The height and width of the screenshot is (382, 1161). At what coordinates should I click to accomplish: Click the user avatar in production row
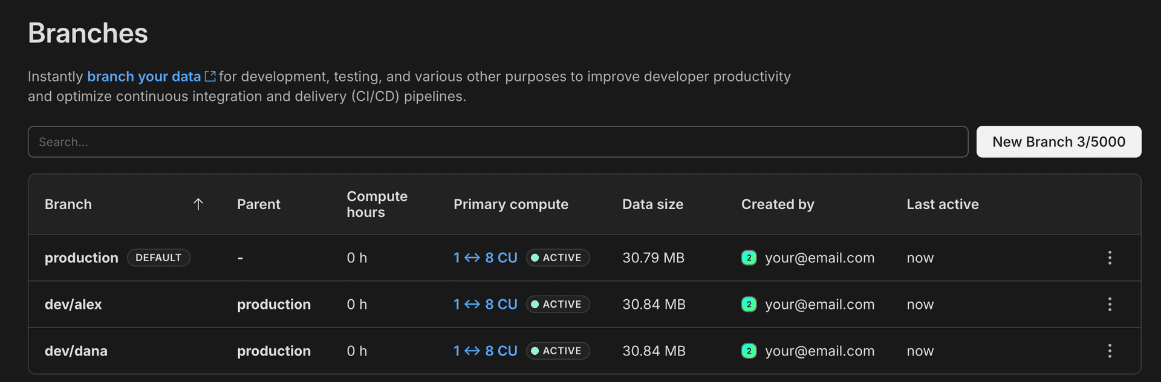click(x=749, y=257)
